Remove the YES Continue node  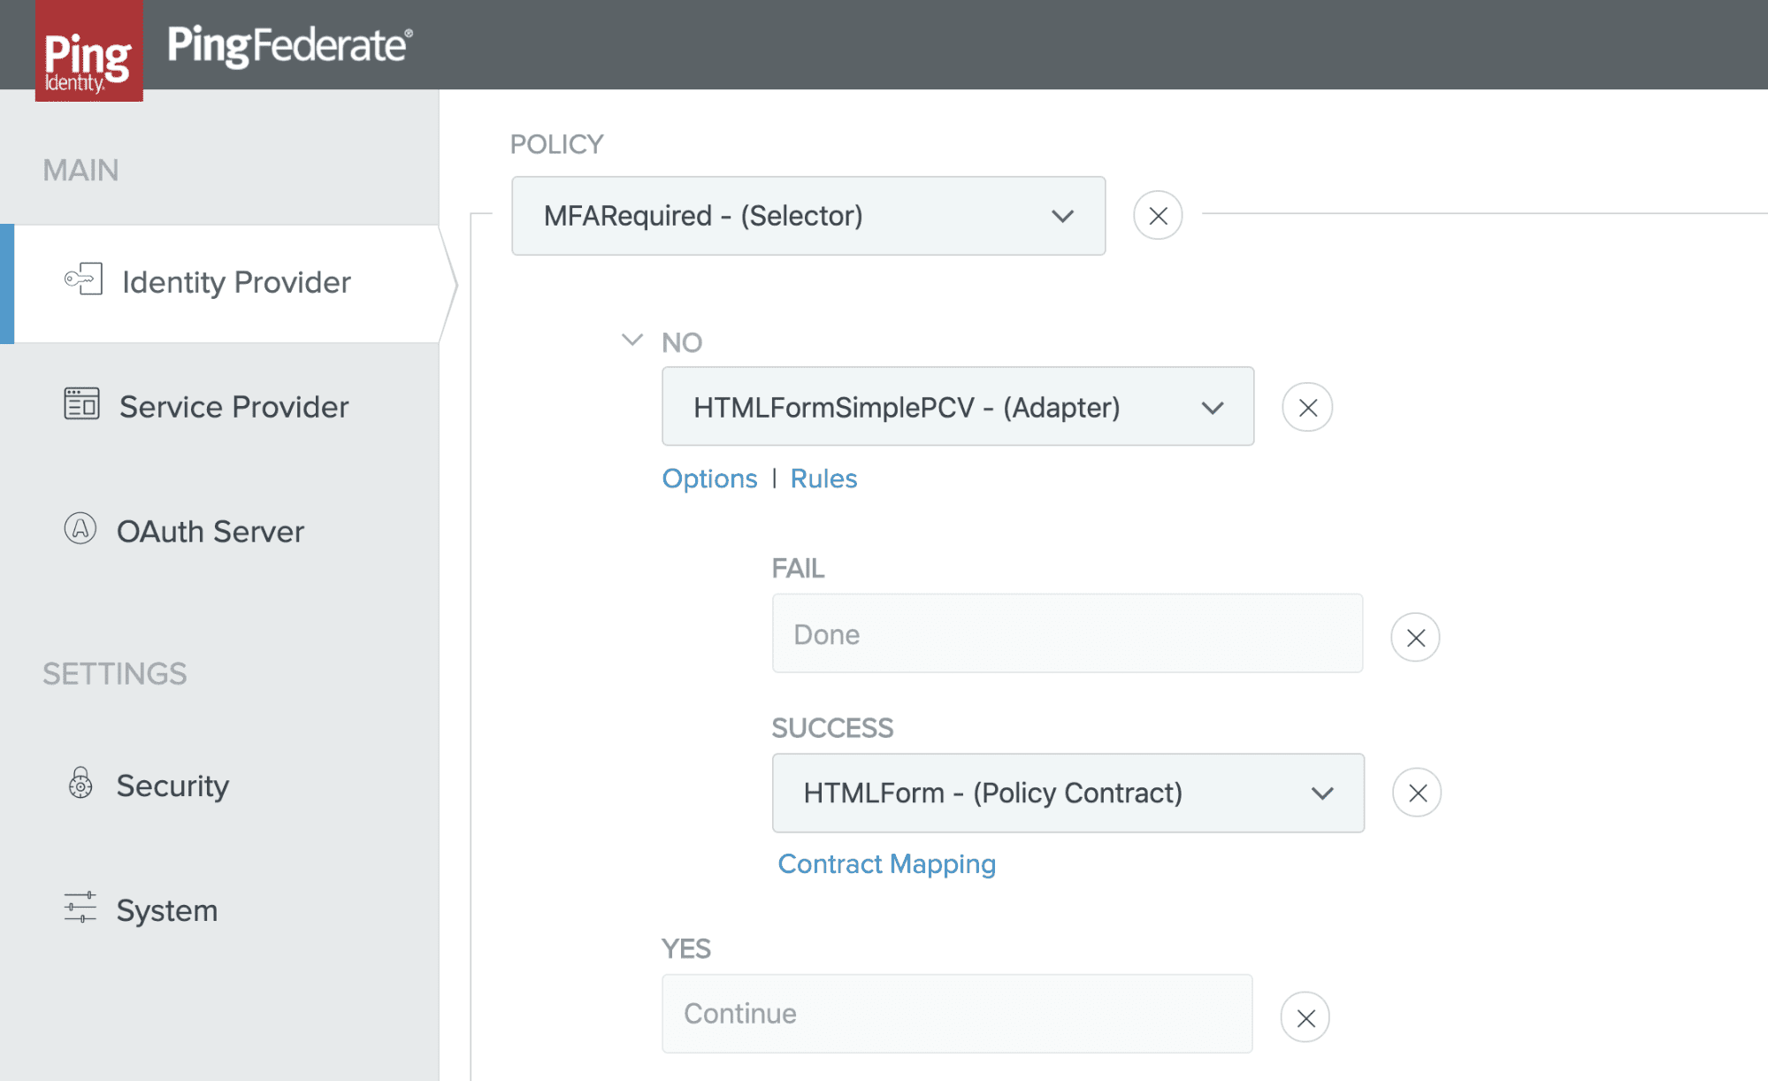(x=1305, y=1017)
